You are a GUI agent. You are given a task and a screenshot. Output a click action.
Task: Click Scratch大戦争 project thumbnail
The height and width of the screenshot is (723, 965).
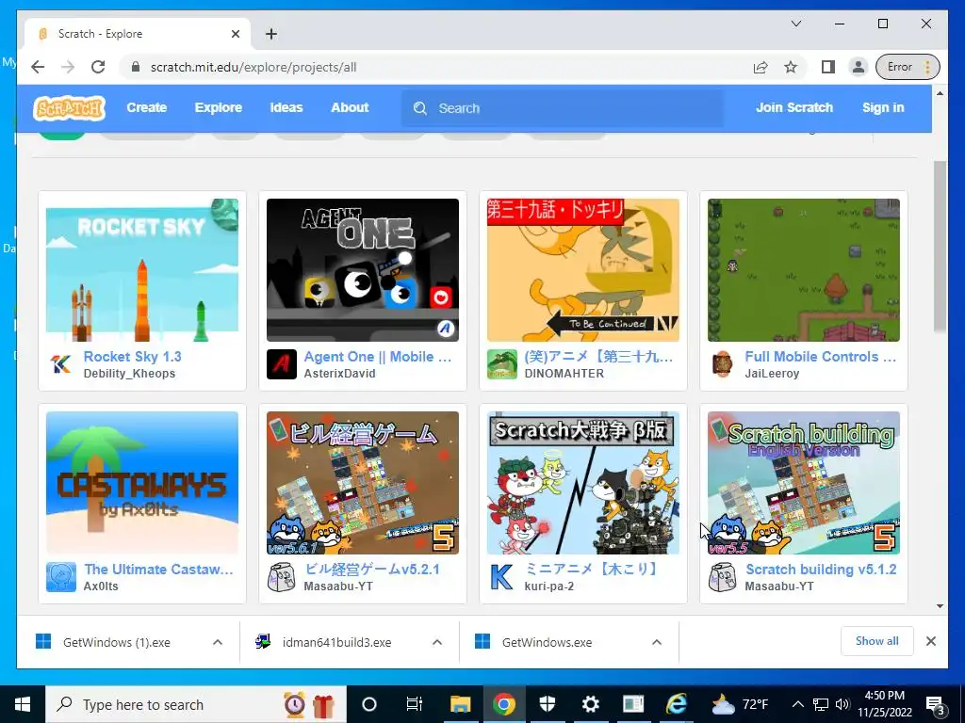(x=582, y=483)
